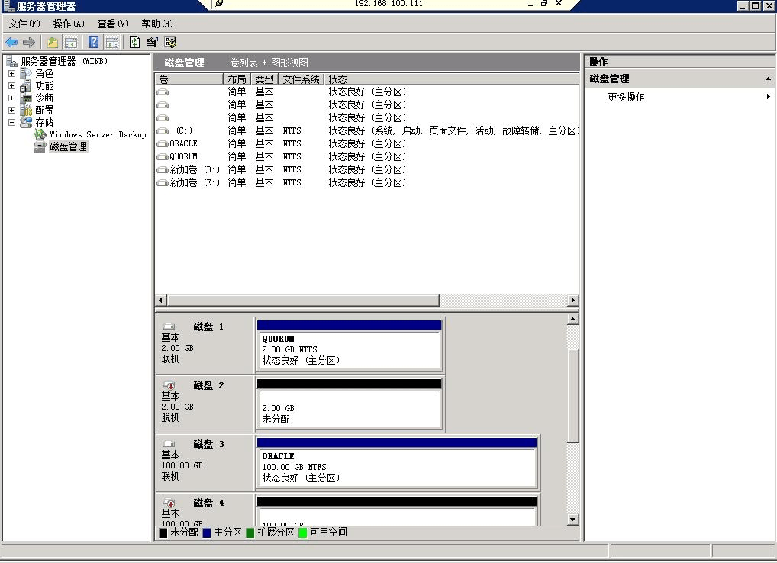Click the offline Disk 2 (磁盘 2) icon
The width and height of the screenshot is (777, 563).
pyautogui.click(x=169, y=386)
